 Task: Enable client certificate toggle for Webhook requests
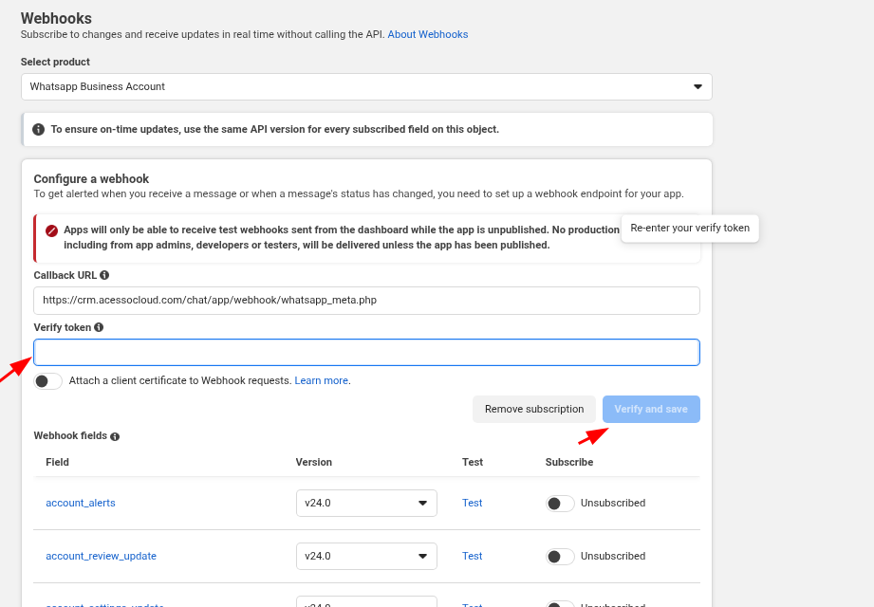[47, 380]
